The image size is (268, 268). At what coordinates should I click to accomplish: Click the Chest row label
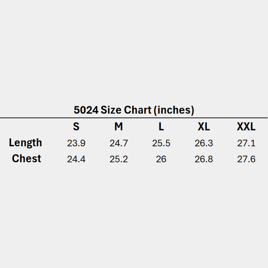26,159
